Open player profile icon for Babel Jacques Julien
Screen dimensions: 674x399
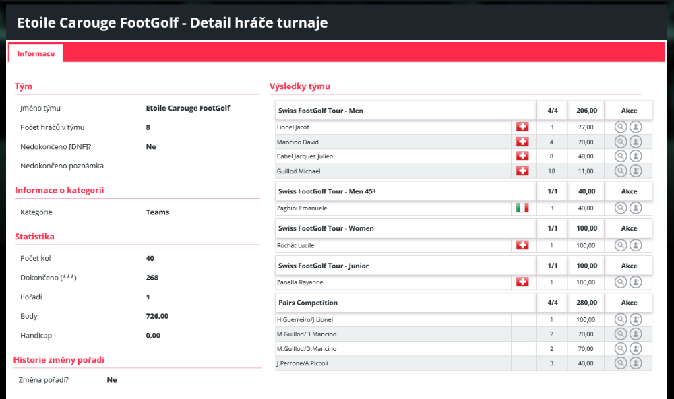[x=636, y=156]
